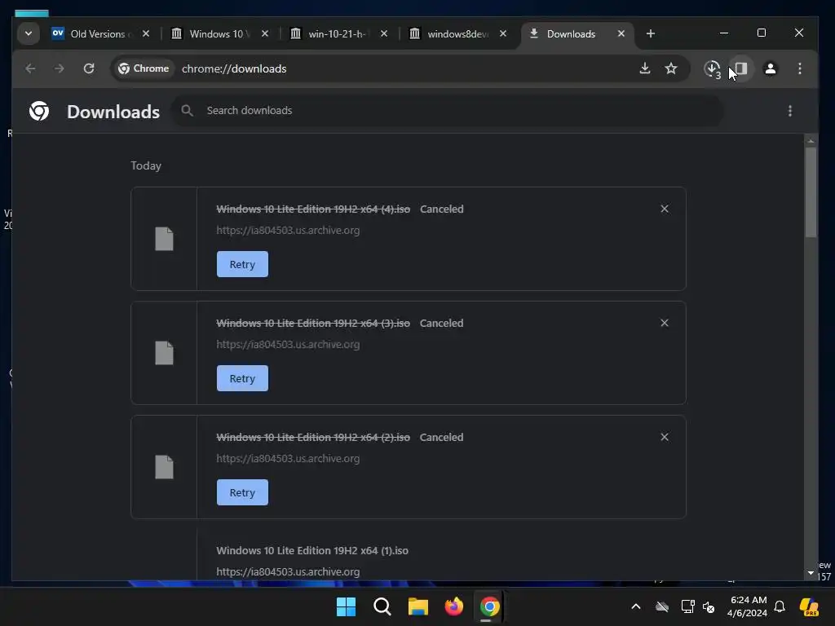Click the Today date heading
Screen dimensions: 835x626
coord(146,165)
